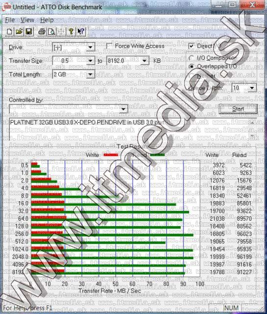
Task: Click the Write value 19788
Action: click(217, 272)
